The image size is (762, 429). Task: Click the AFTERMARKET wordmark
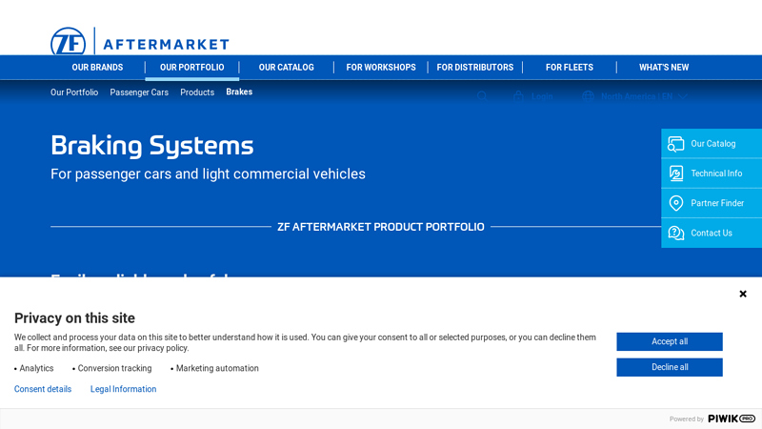(166, 45)
